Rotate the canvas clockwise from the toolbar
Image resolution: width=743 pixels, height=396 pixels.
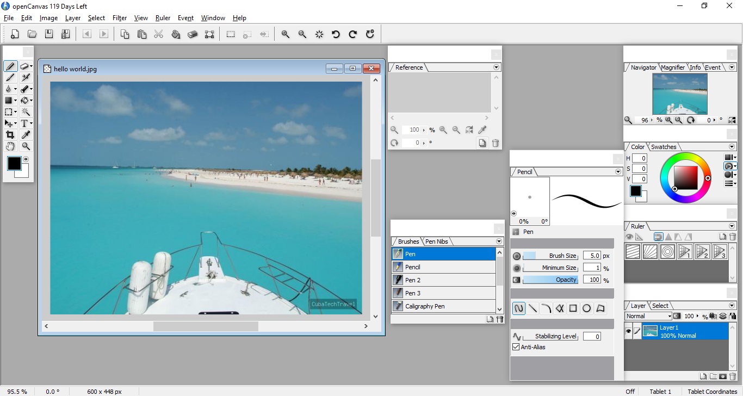pyautogui.click(x=353, y=34)
